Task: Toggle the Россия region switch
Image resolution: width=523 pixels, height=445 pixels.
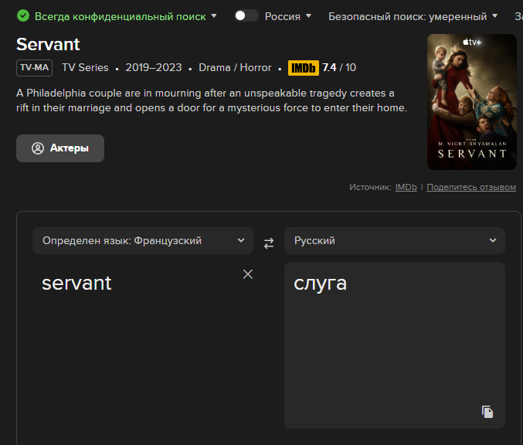Action: click(x=246, y=15)
